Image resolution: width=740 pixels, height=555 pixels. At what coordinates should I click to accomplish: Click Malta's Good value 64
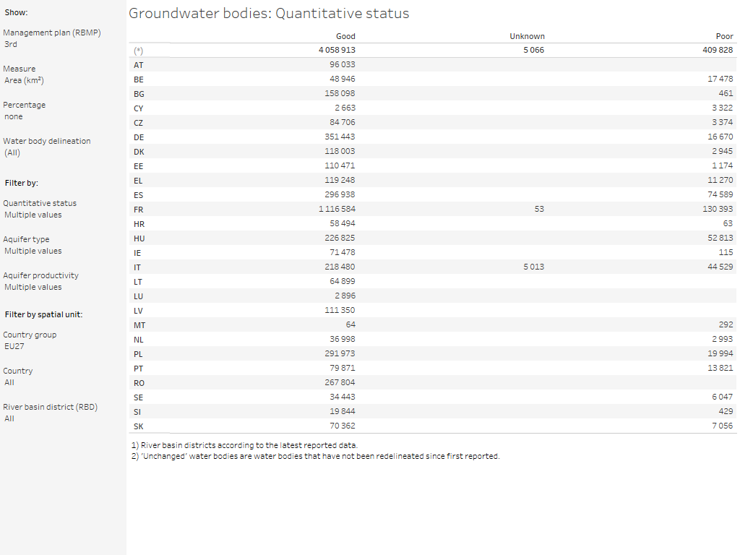[350, 324]
